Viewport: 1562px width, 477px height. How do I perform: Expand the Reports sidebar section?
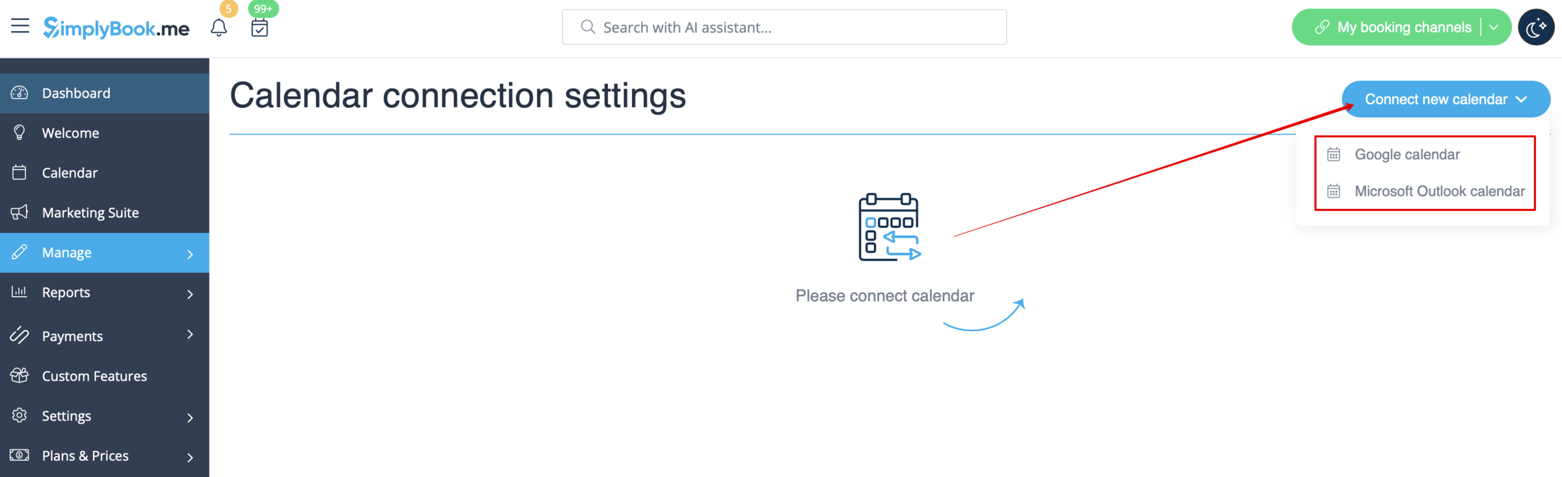pyautogui.click(x=189, y=293)
